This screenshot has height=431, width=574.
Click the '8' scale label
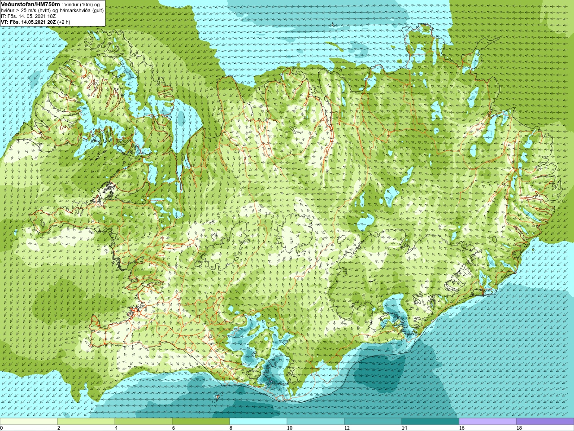[231, 428]
